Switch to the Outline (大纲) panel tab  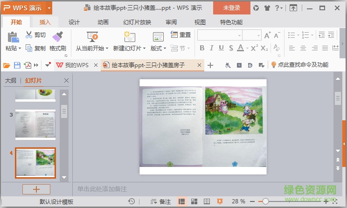pyautogui.click(x=10, y=81)
